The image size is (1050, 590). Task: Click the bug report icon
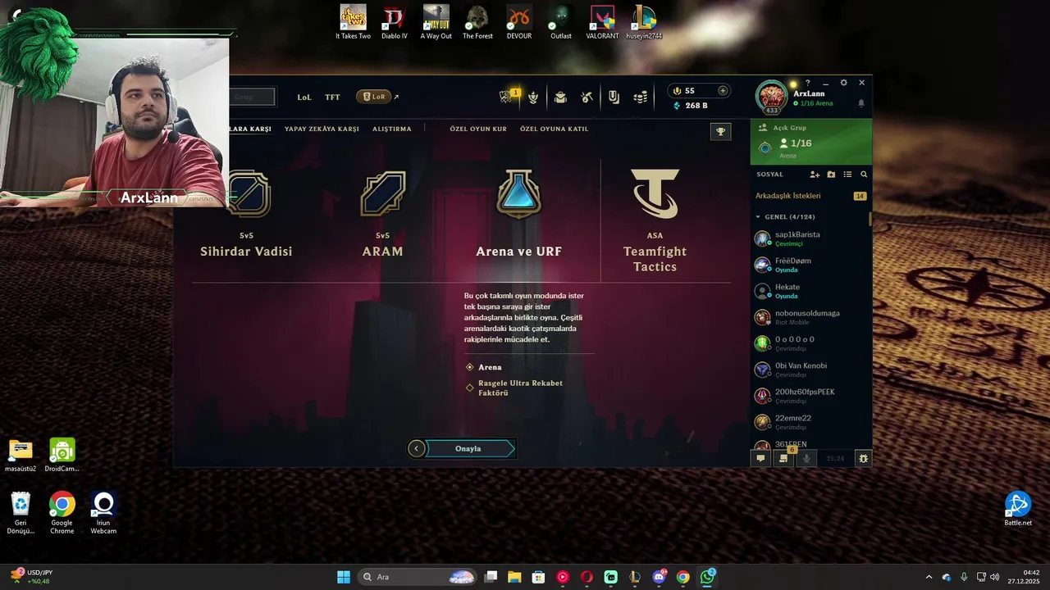click(x=863, y=458)
